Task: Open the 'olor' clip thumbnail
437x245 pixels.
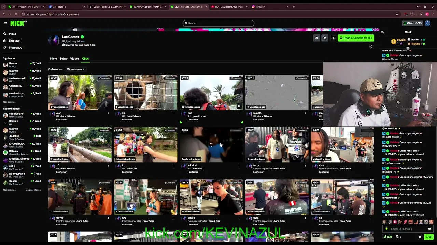Action: coord(80,92)
